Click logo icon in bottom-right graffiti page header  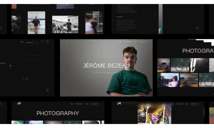[119, 103]
